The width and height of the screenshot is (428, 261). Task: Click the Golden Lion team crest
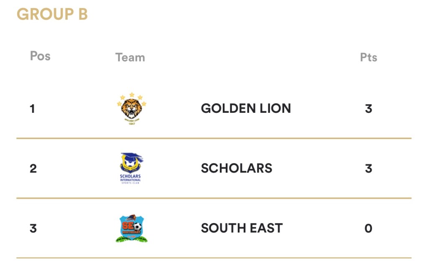pos(132,109)
